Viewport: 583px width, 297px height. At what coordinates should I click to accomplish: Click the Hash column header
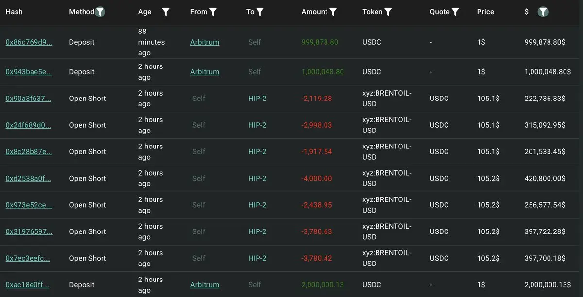[14, 12]
